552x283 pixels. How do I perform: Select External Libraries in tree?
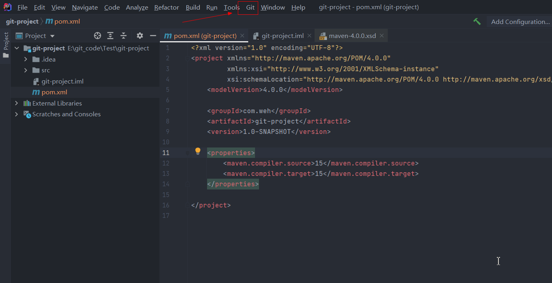click(x=85, y=103)
